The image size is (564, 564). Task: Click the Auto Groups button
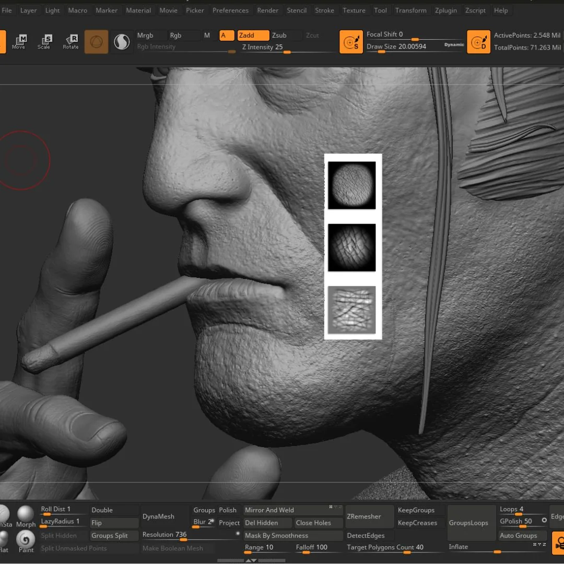coord(522,536)
